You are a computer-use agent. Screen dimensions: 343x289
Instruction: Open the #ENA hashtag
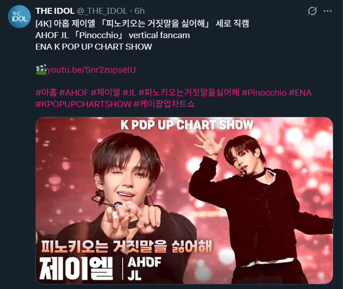(x=300, y=93)
